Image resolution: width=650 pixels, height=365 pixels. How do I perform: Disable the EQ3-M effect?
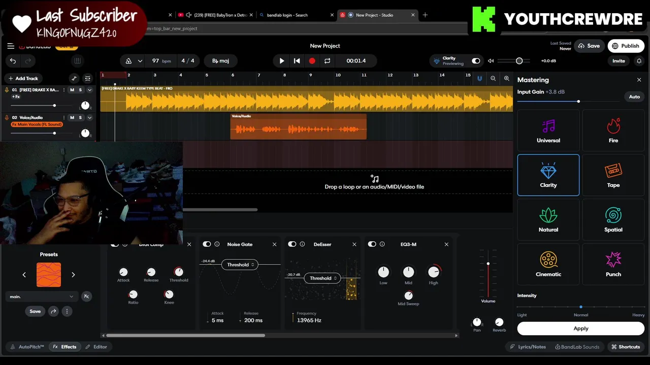point(372,244)
